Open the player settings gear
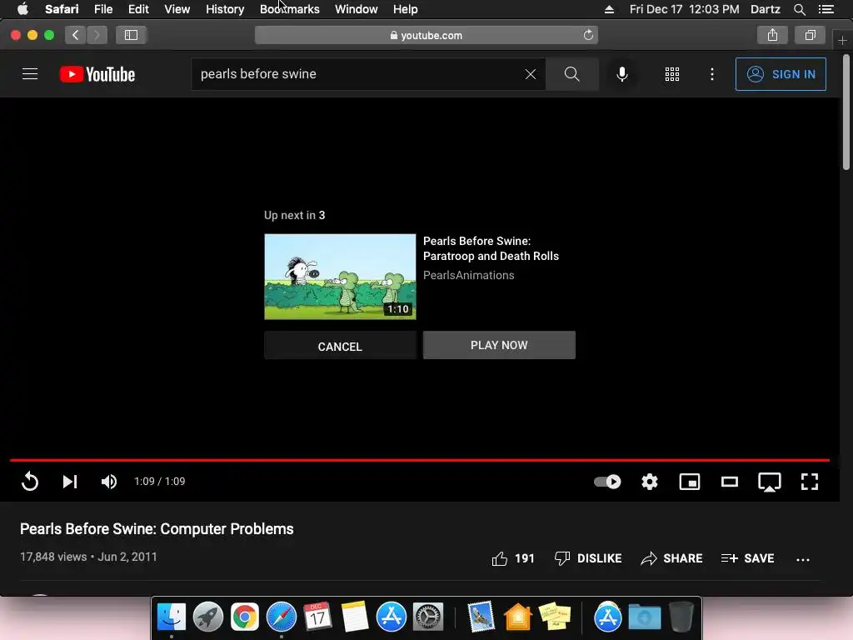Screen dimensions: 853x640 (x=650, y=482)
